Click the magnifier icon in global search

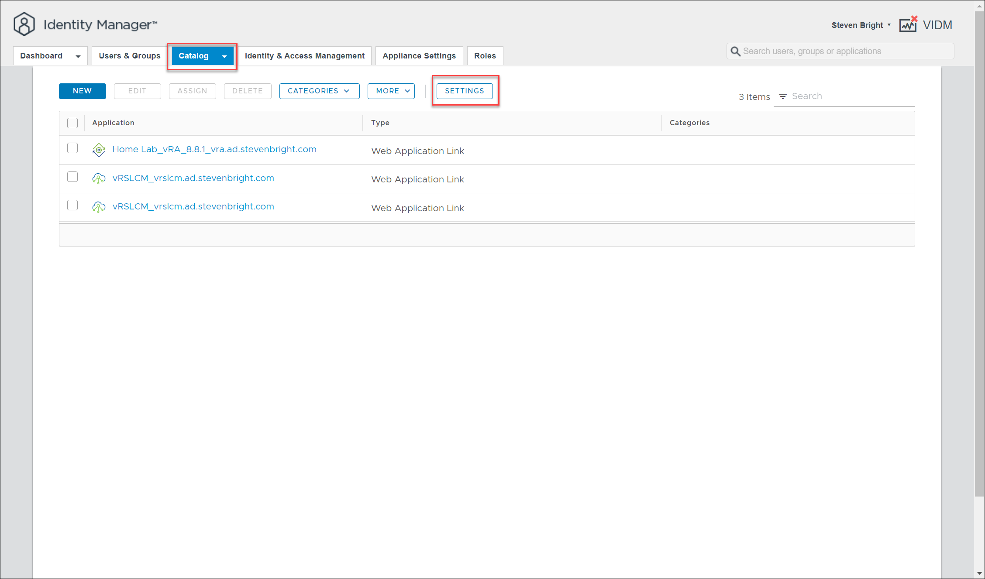(735, 51)
